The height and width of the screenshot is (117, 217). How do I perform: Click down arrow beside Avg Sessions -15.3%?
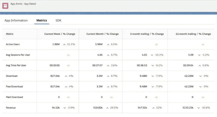point(152,55)
